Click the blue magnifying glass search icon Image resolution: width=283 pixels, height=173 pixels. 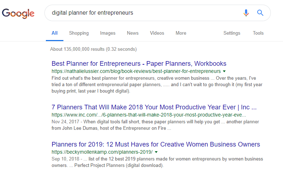260,13
